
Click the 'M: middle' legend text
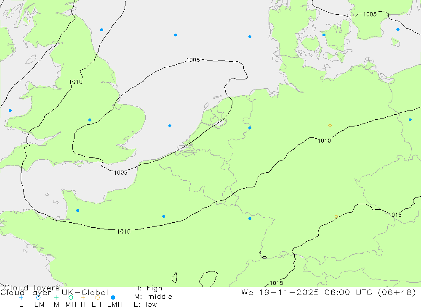click(153, 297)
